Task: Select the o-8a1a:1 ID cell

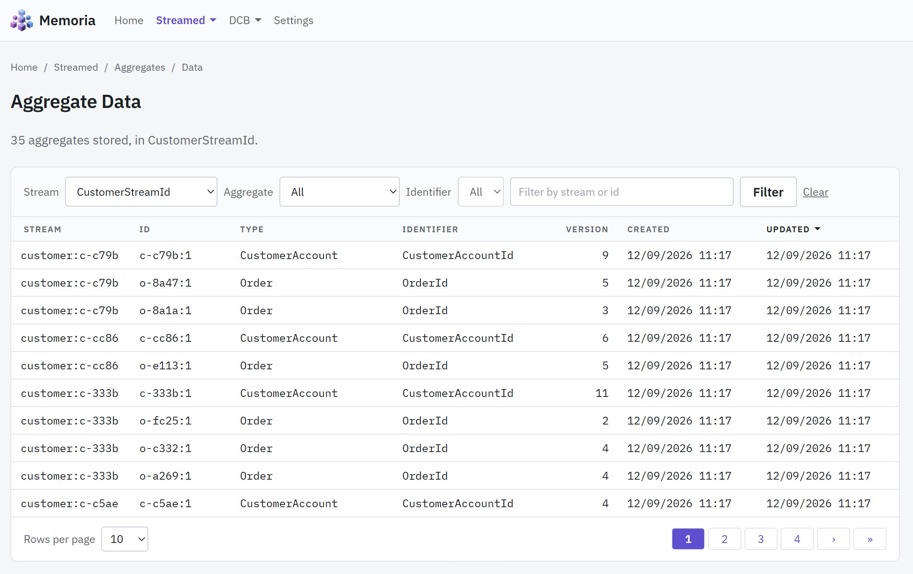Action: tap(165, 310)
